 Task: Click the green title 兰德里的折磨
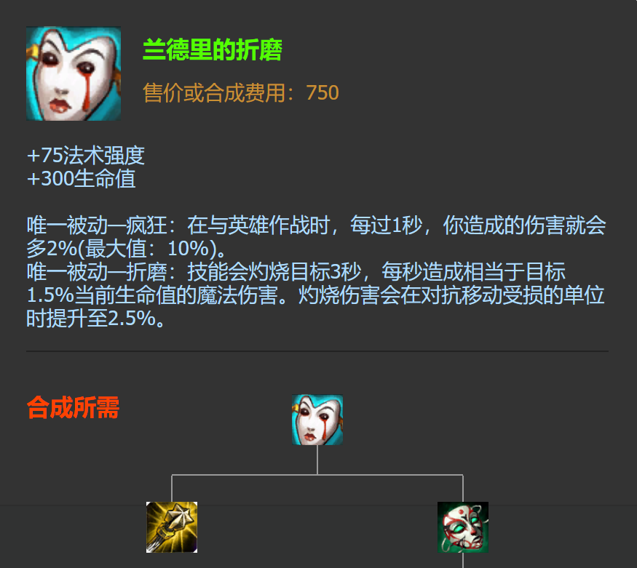[213, 50]
